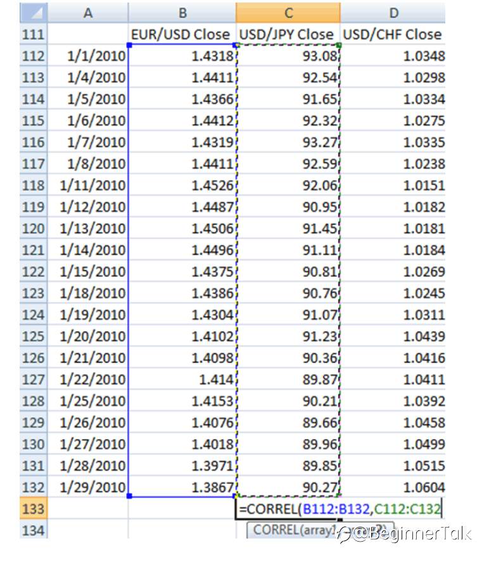Select date cell 1/29/2010
The width and height of the screenshot is (477, 562).
pyautogui.click(x=88, y=487)
